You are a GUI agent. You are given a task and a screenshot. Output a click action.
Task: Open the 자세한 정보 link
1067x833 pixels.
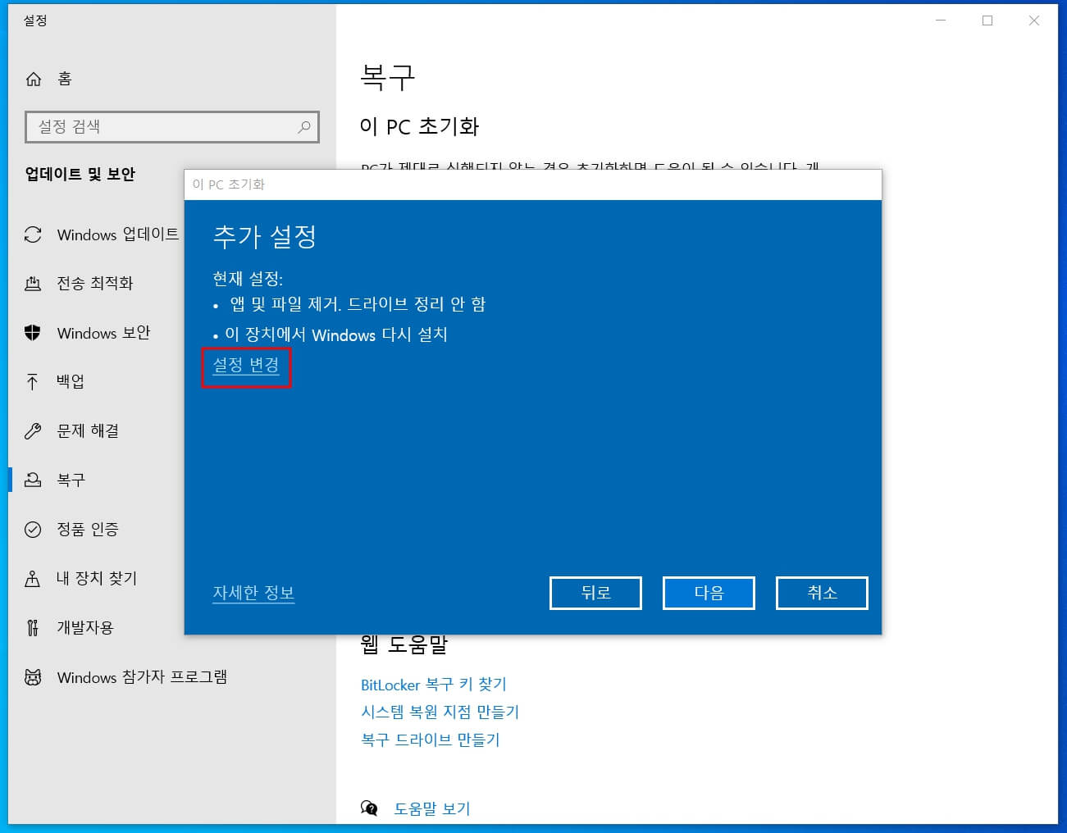(253, 593)
